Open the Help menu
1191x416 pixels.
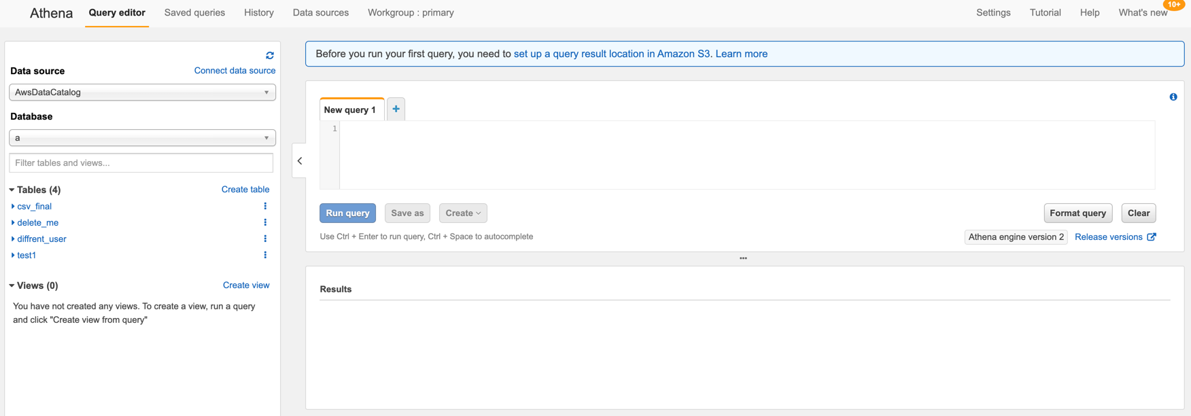(x=1090, y=13)
